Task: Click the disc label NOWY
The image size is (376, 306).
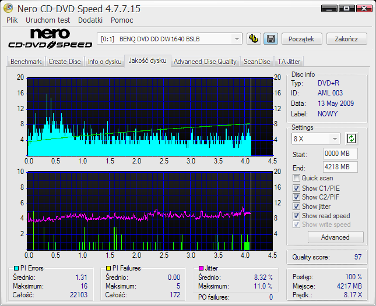Action: 328,114
